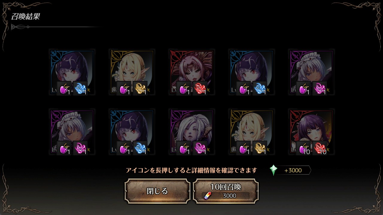Click red crystal icon showing 10
383x215 pixels.
[x=320, y=148]
